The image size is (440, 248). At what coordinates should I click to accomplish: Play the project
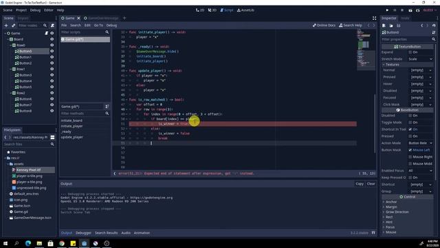387,10
